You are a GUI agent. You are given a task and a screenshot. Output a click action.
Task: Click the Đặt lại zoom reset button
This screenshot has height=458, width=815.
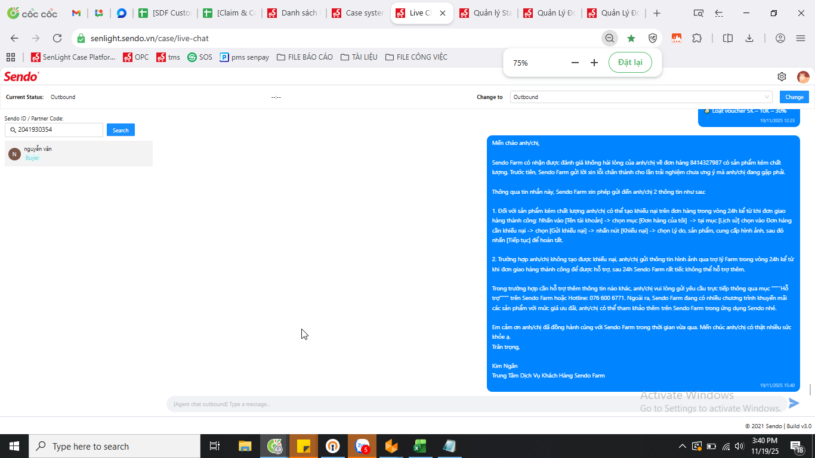630,63
